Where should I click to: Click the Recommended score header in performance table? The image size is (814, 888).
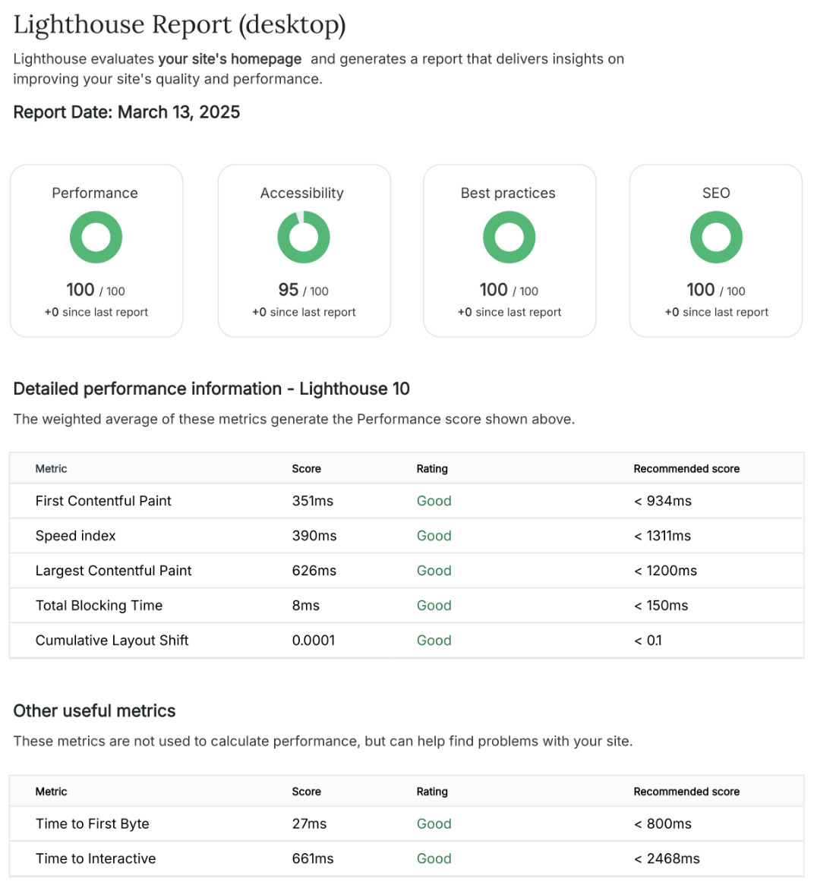[x=686, y=469]
